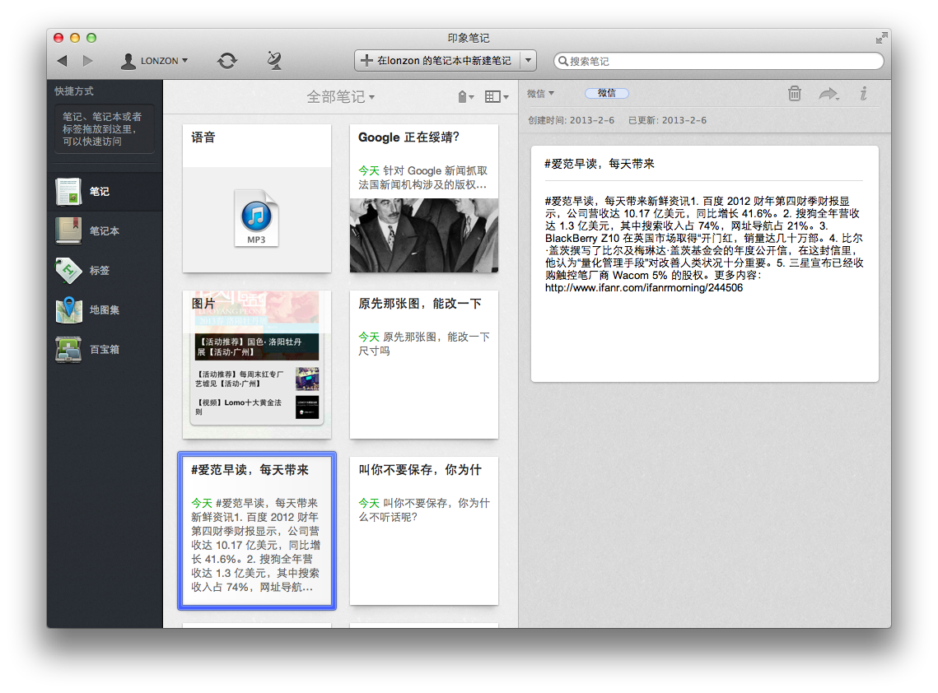Open the Google 正在绥靖? note card
Viewport: 938px width, 693px height.
[x=424, y=198]
